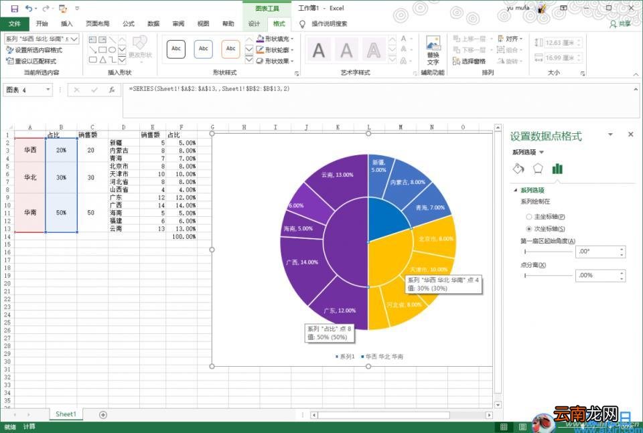Open 形状轮廓 dropdown

tap(275, 50)
